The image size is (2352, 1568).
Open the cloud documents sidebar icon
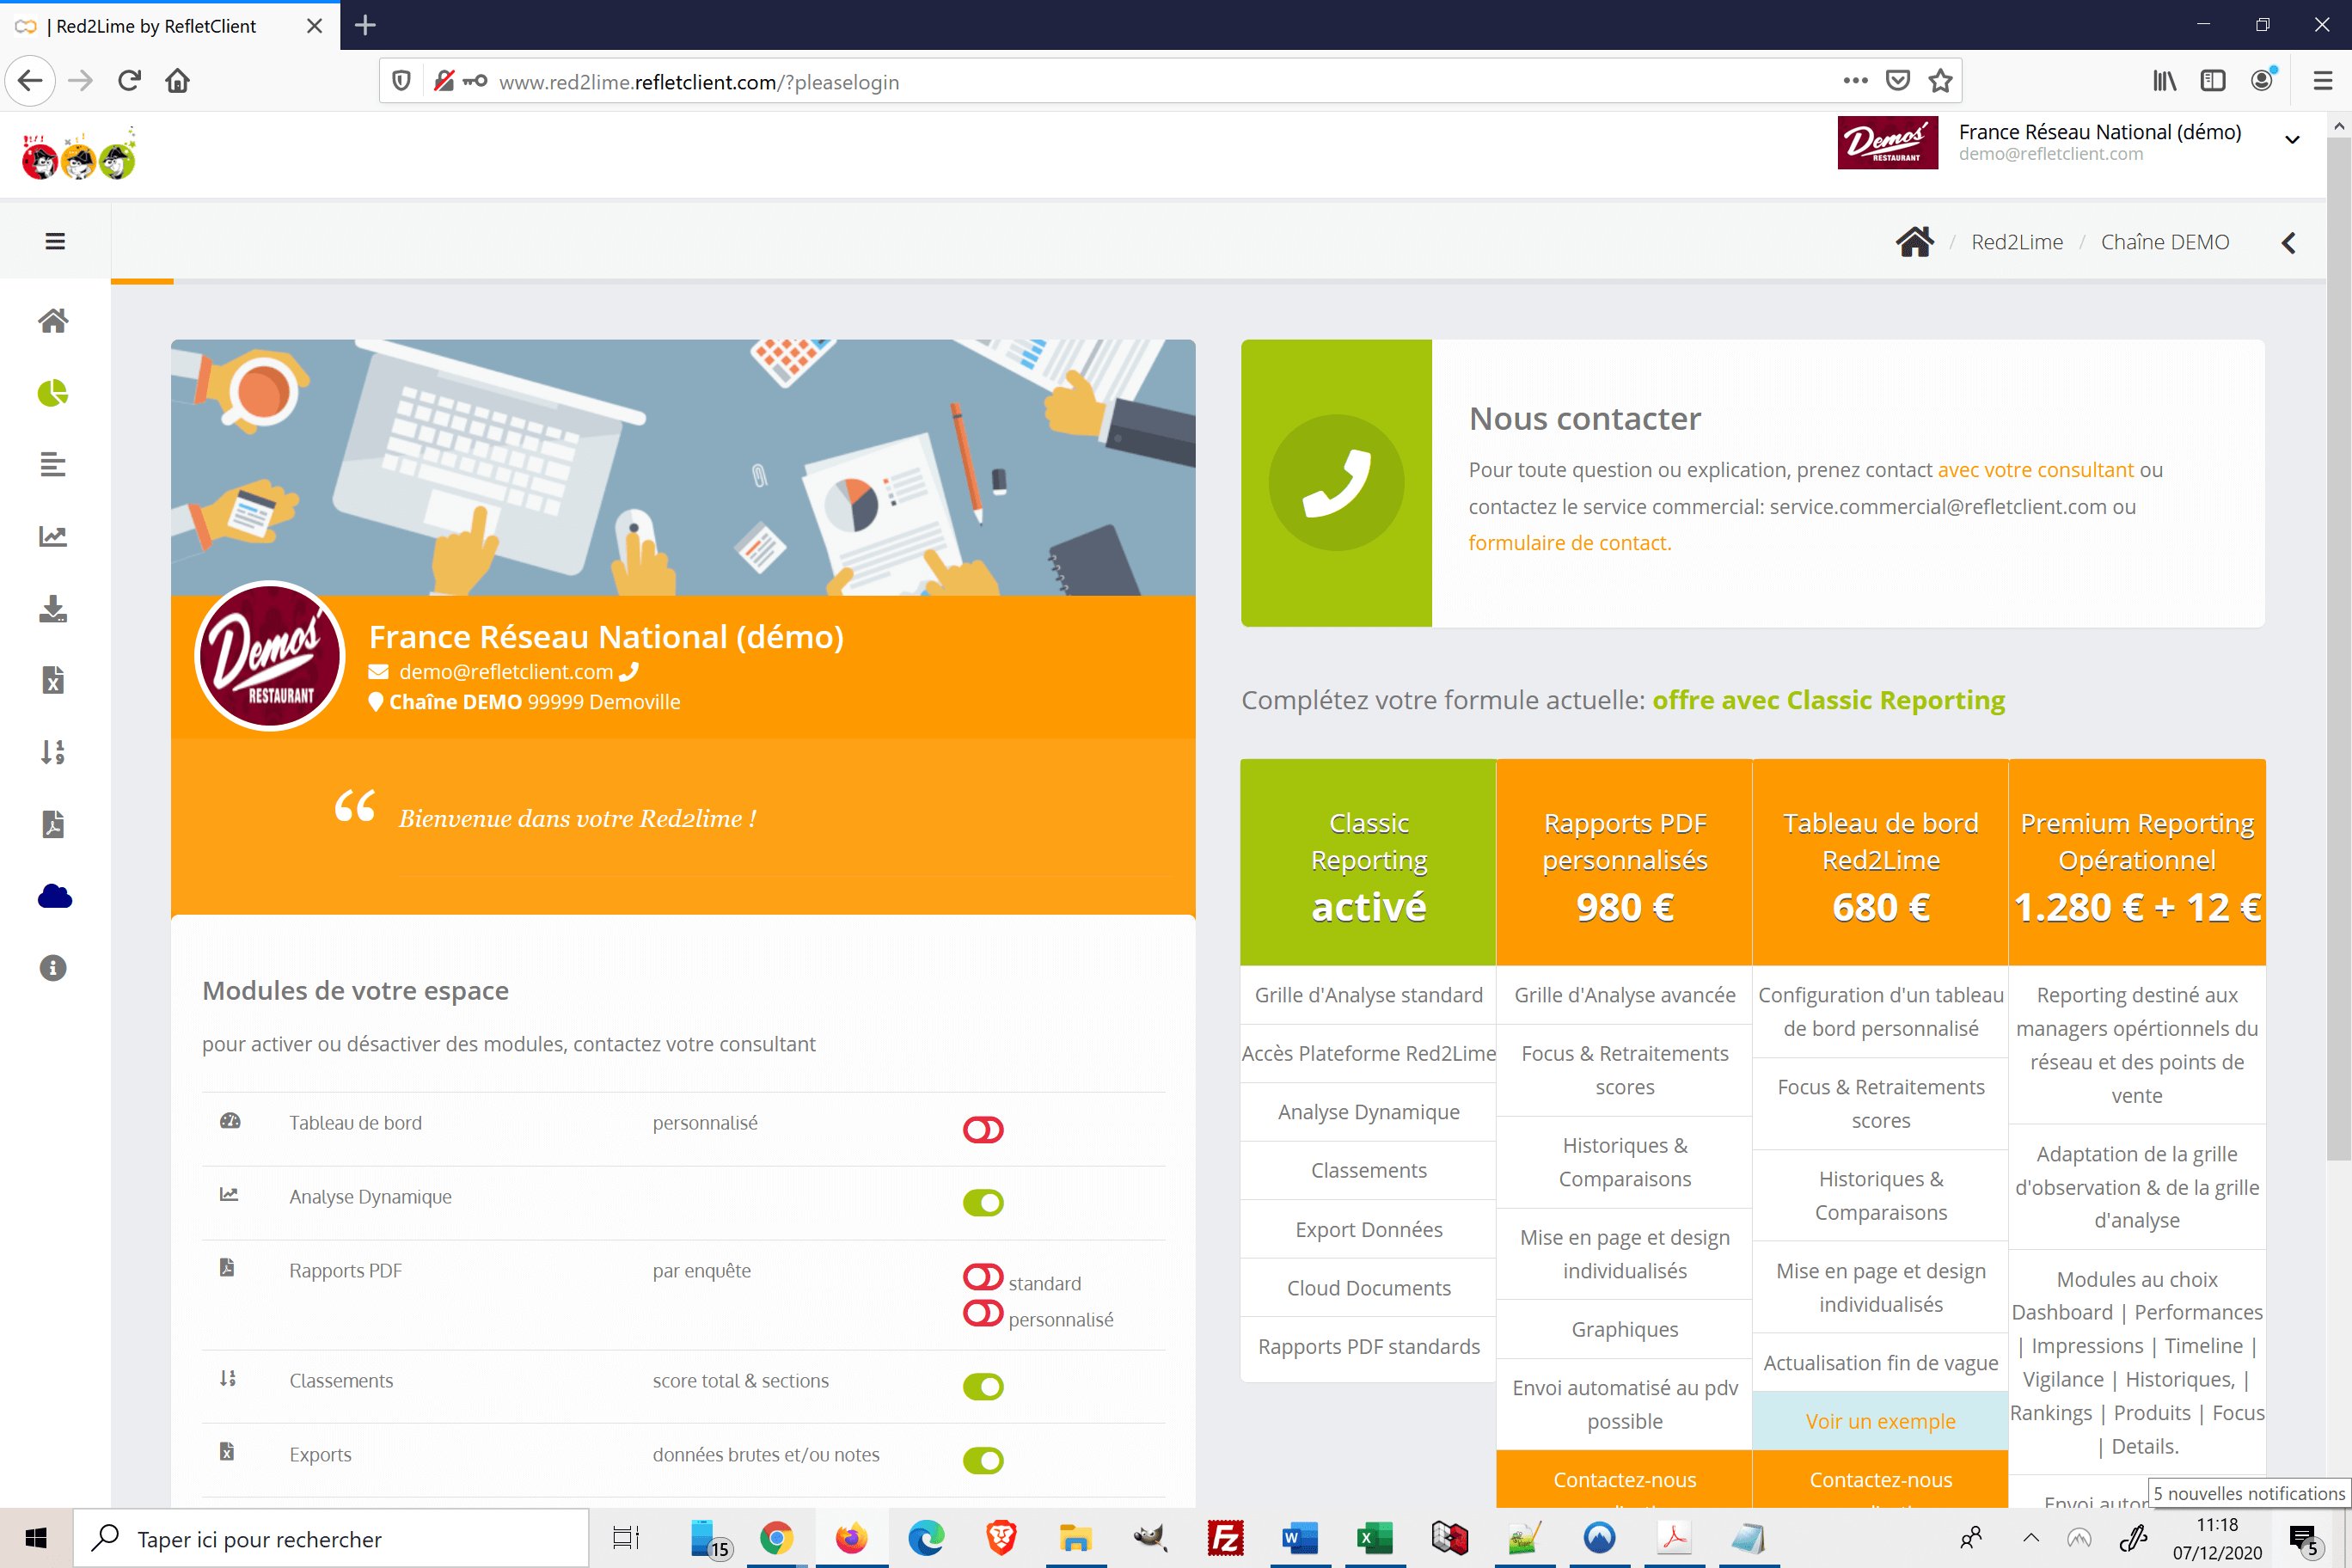pyautogui.click(x=54, y=896)
